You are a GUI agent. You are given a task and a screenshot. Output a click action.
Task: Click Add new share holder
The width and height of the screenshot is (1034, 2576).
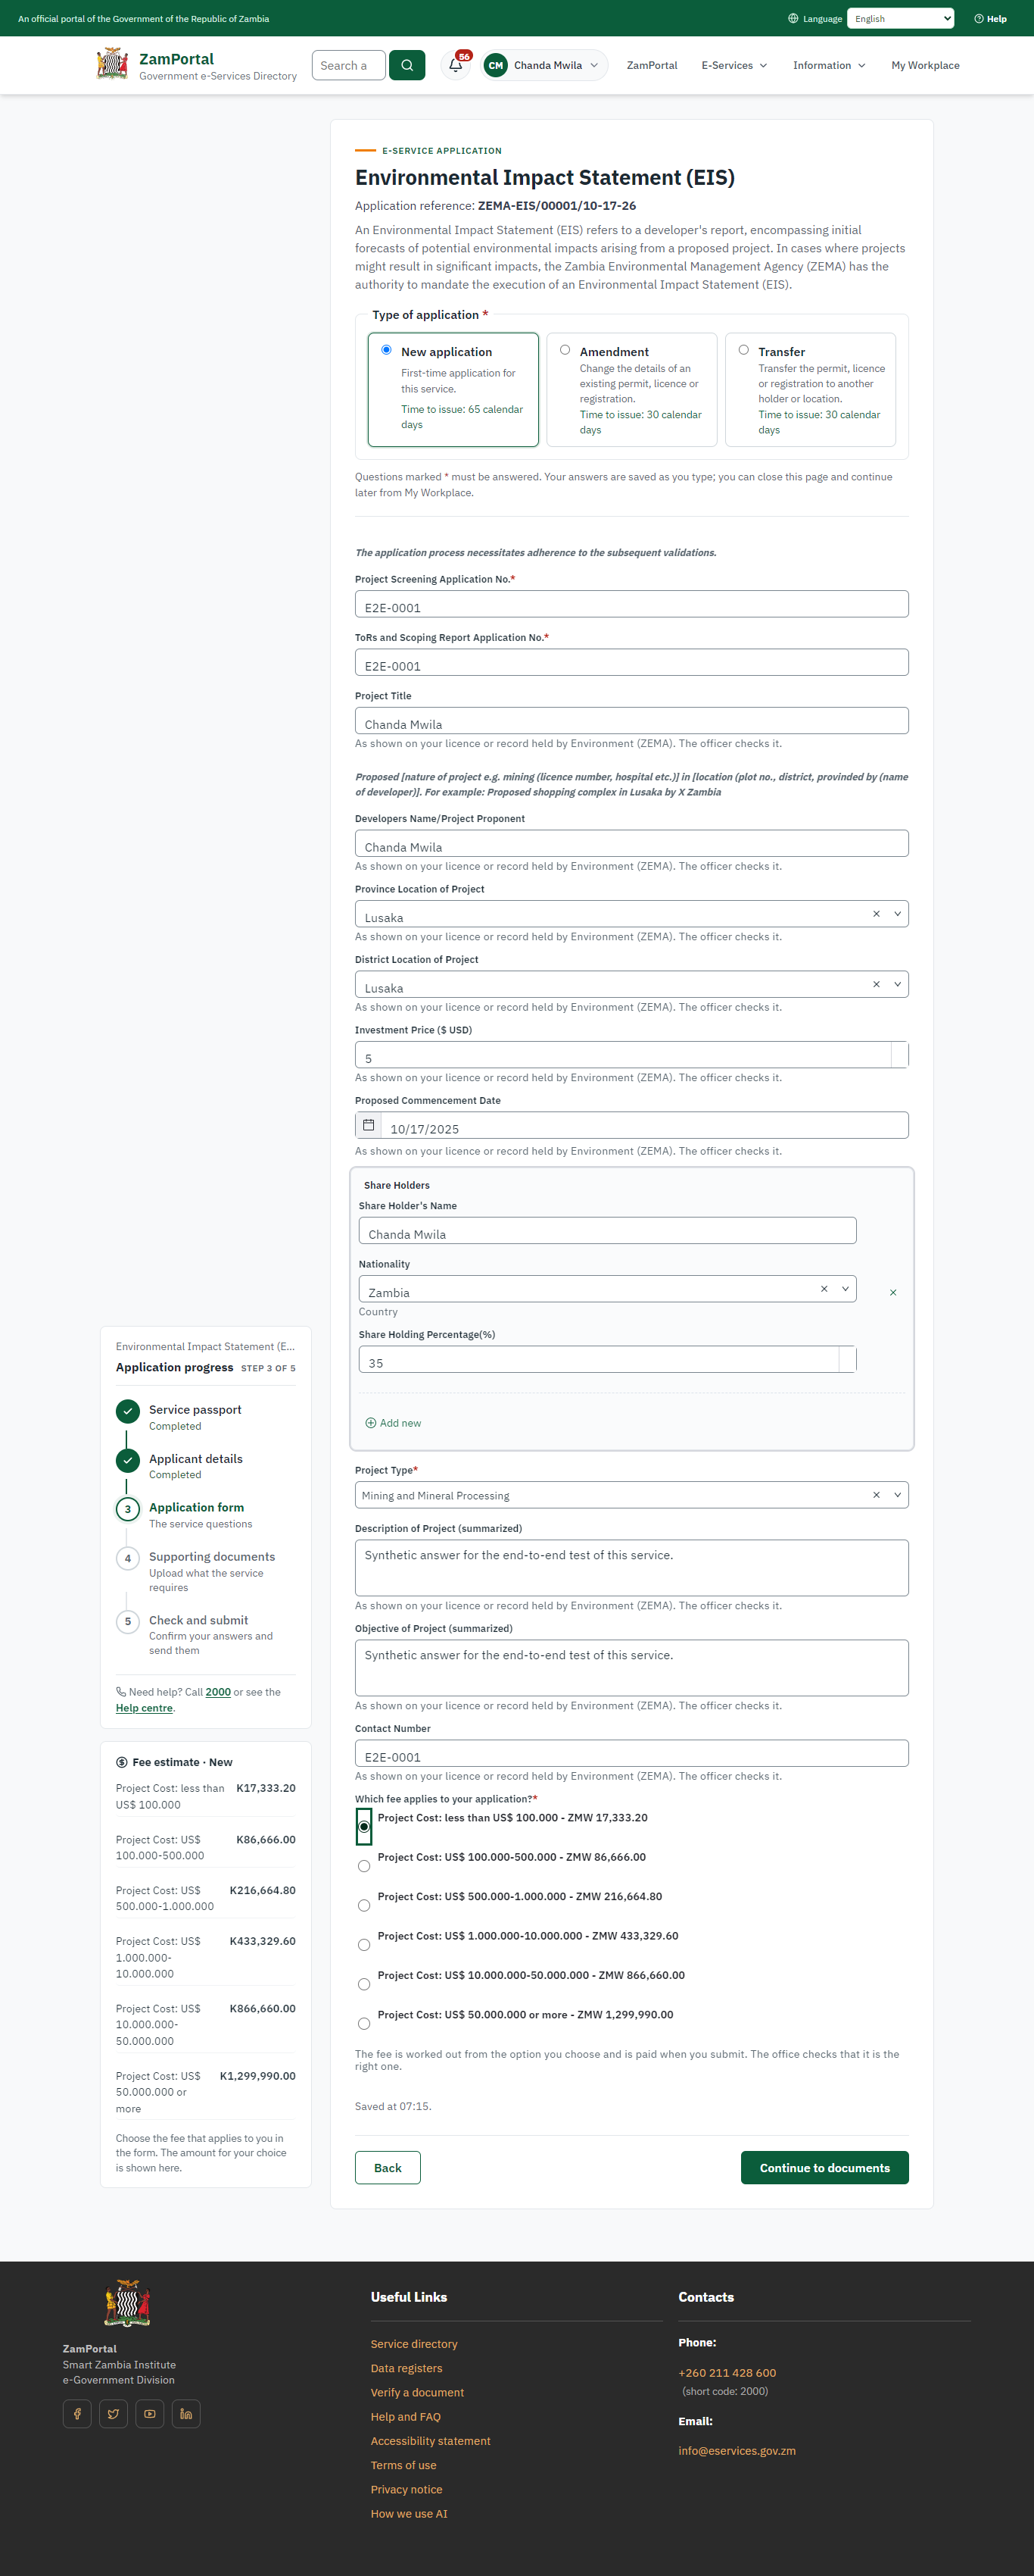click(394, 1423)
